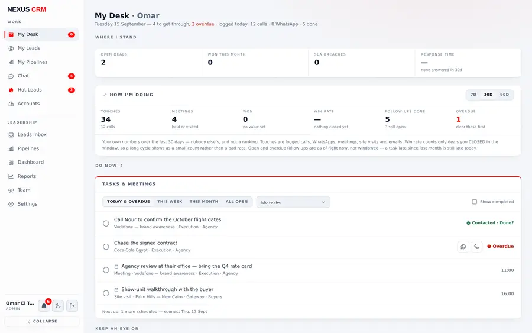The image size is (532, 333).
Task: Enable Show completed checkbox
Action: point(474,202)
